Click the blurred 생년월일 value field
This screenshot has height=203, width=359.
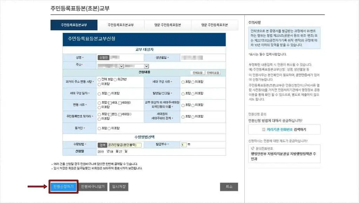pos(192,57)
